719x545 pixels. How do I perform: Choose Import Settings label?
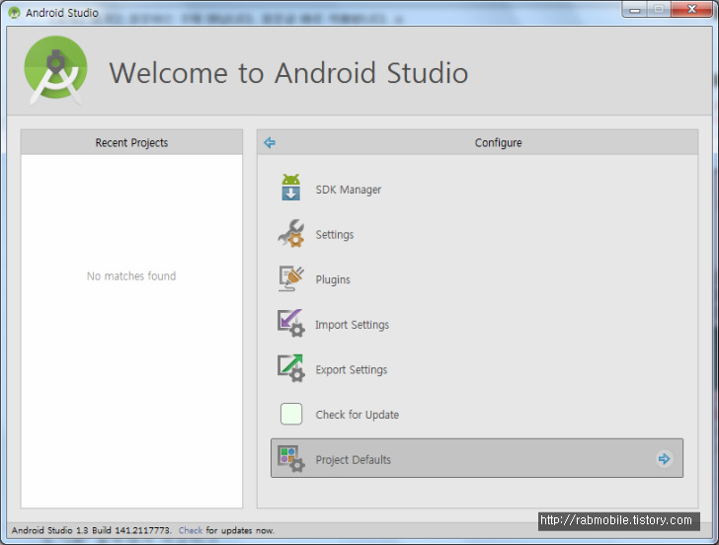352,325
